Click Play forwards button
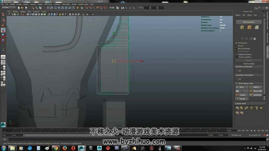Image resolution: width=269 pixels, height=151 pixels. click(x=255, y=131)
